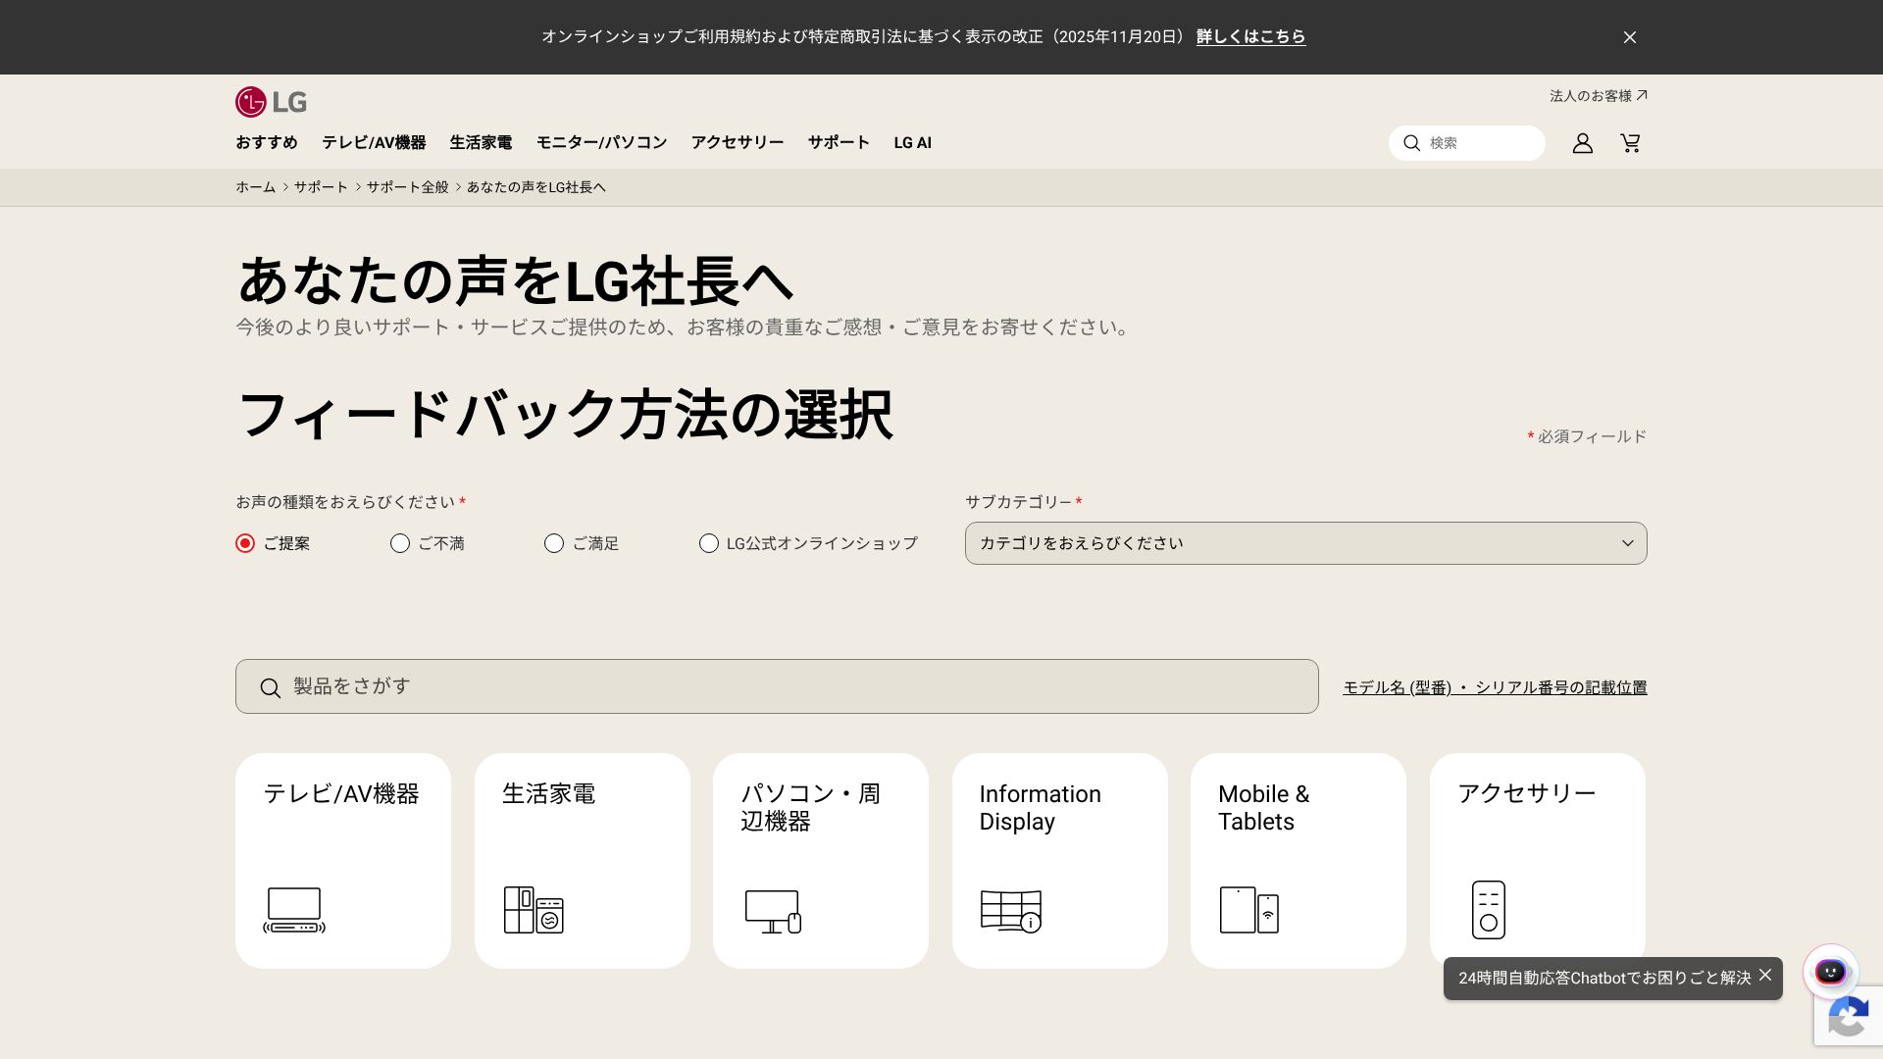The width and height of the screenshot is (1883, 1059).
Task: Open the 法人のお客様 link
Action: coord(1599,96)
